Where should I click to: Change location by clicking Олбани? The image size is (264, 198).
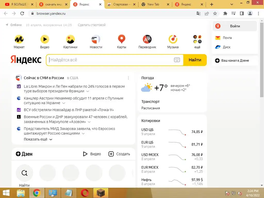[x=16, y=25]
